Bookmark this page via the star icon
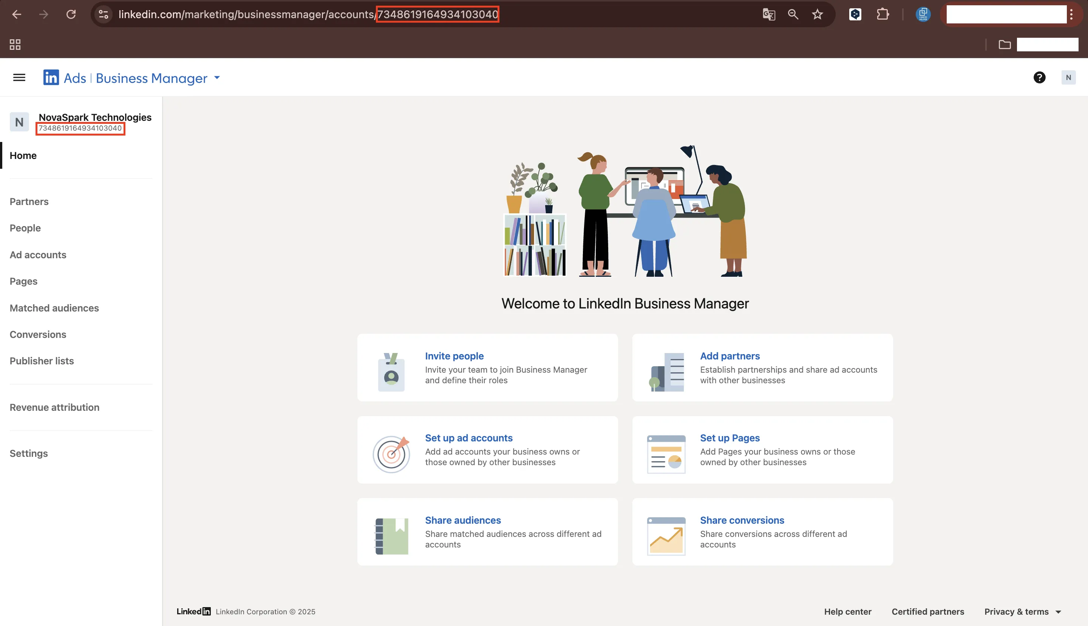This screenshot has height=626, width=1088. click(x=817, y=14)
